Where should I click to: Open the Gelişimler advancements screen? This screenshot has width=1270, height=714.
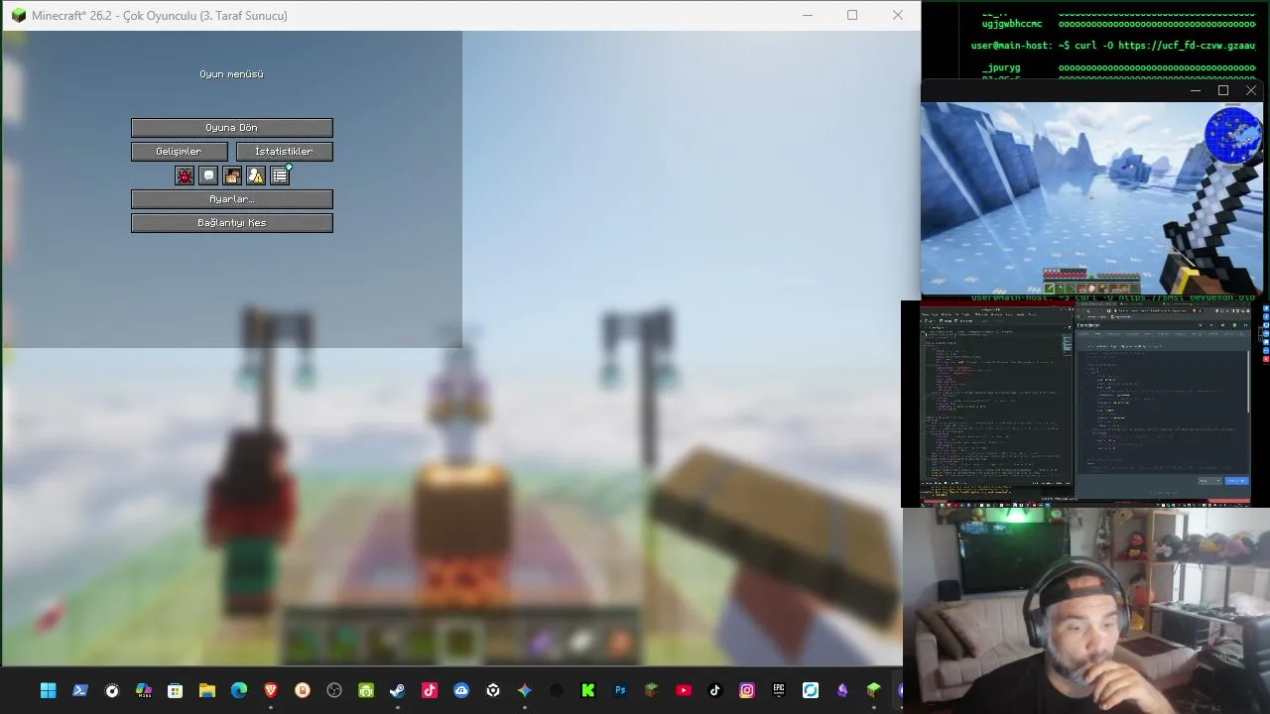point(179,152)
